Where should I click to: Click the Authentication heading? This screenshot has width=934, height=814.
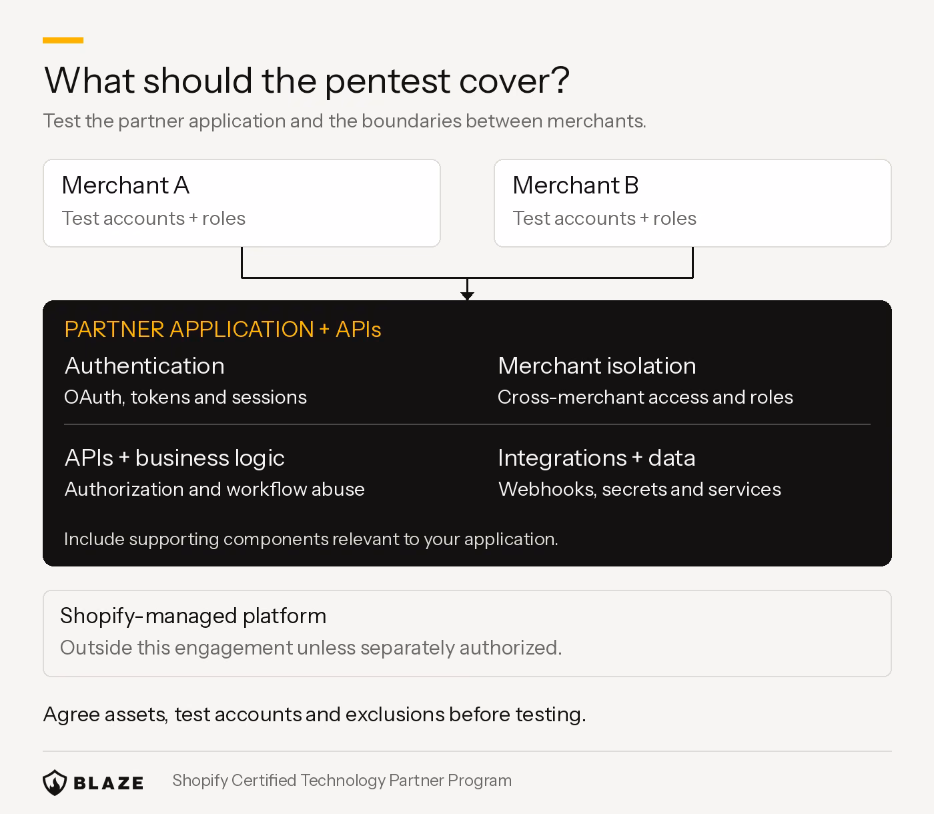[x=145, y=366]
